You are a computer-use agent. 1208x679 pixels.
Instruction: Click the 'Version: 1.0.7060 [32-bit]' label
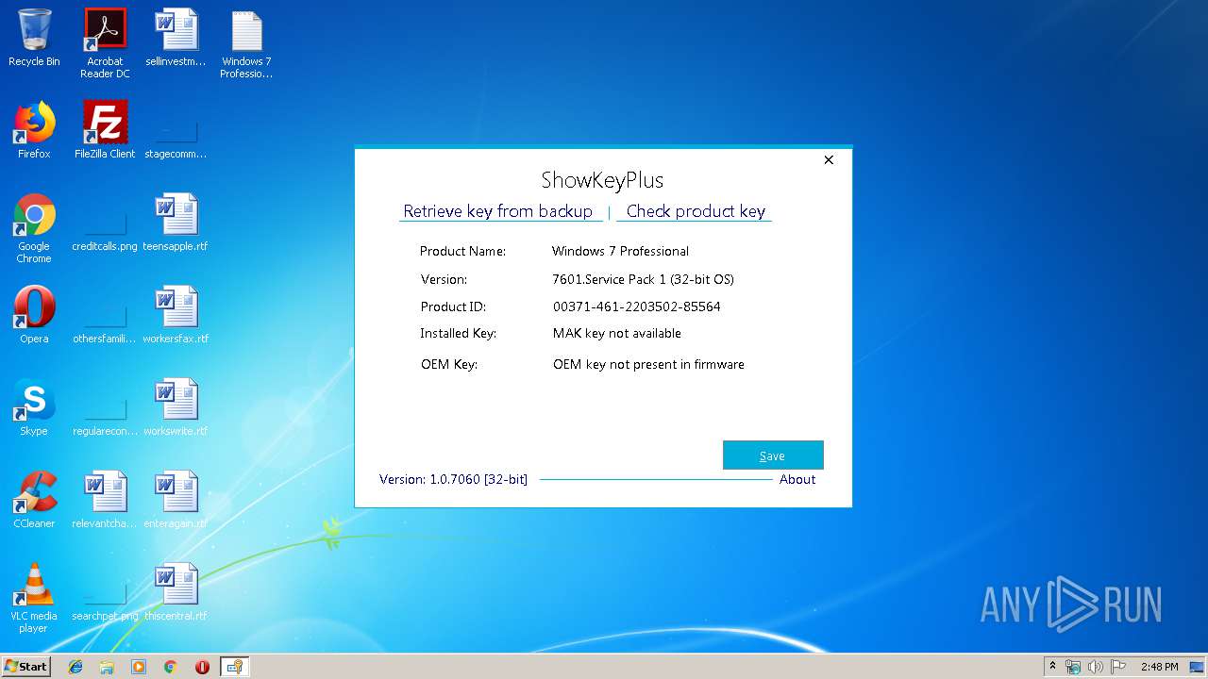tap(453, 479)
